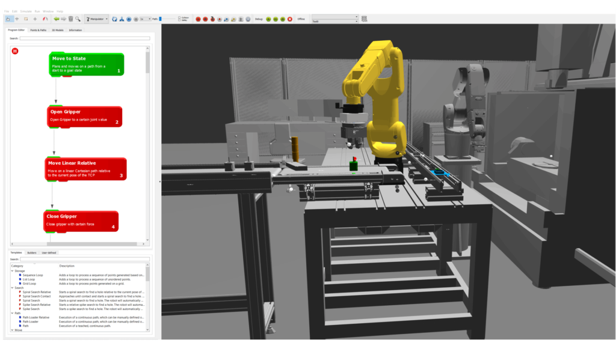Click the human figure icon in the toolbar
Image resolution: width=616 pixels, height=346 pixels.
coord(122,19)
